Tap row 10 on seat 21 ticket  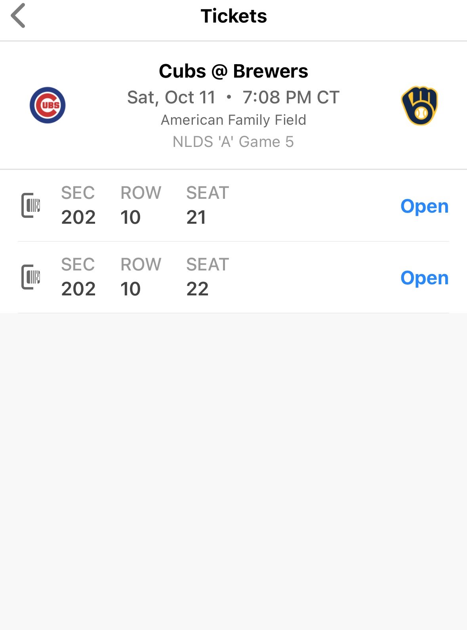(130, 217)
